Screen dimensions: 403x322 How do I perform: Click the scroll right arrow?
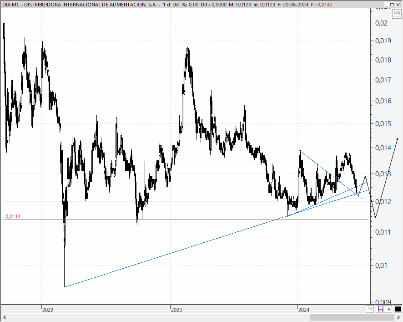(398, 317)
